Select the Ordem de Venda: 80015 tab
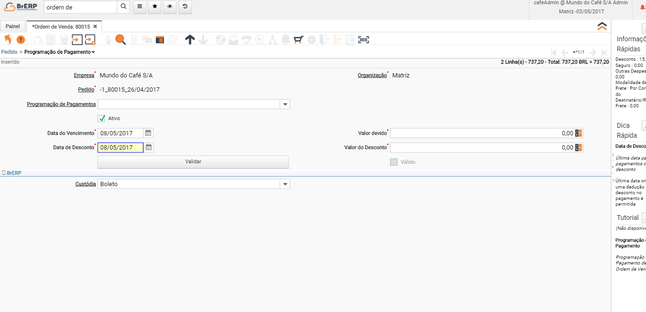The width and height of the screenshot is (646, 312). pos(61,27)
